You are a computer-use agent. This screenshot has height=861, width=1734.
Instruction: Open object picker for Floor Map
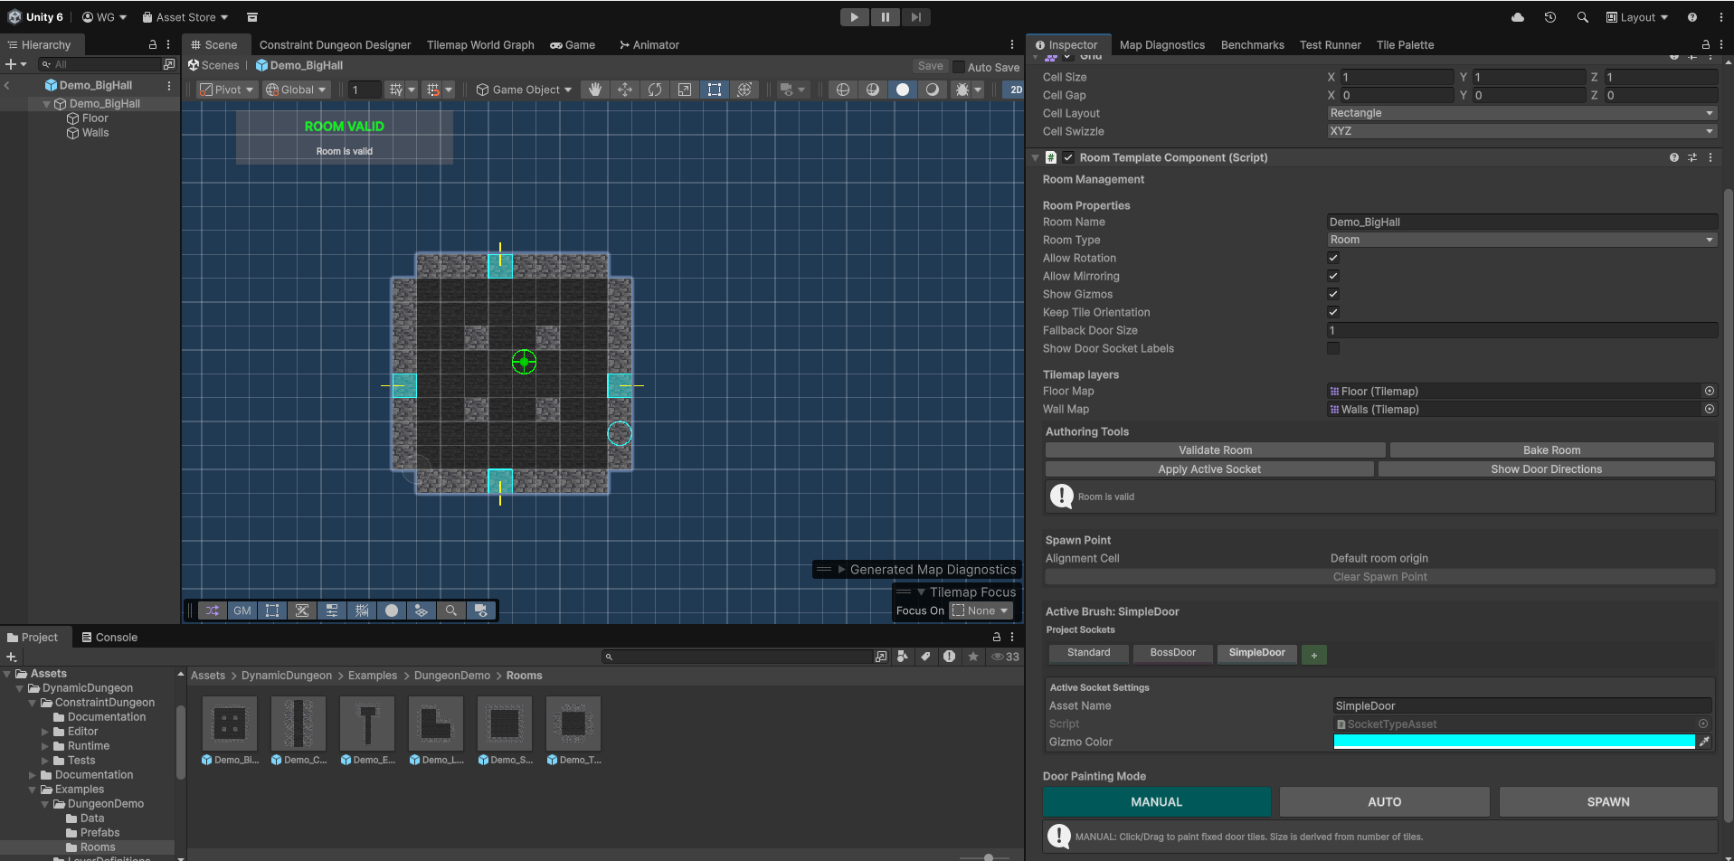coord(1710,392)
